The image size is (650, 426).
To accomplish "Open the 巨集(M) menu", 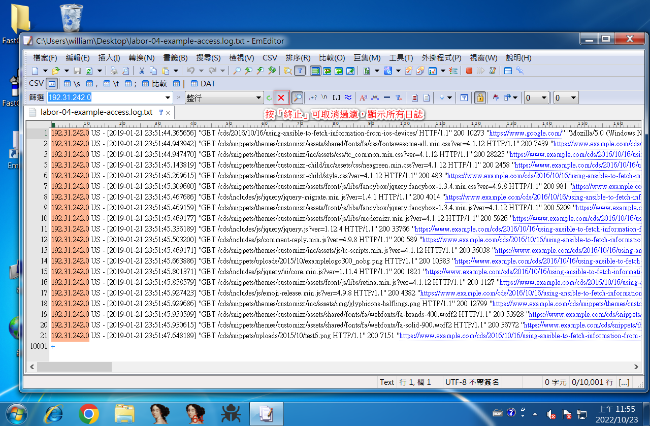I will (x=367, y=58).
